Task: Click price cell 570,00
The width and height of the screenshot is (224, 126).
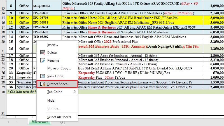Action: (x=213, y=73)
